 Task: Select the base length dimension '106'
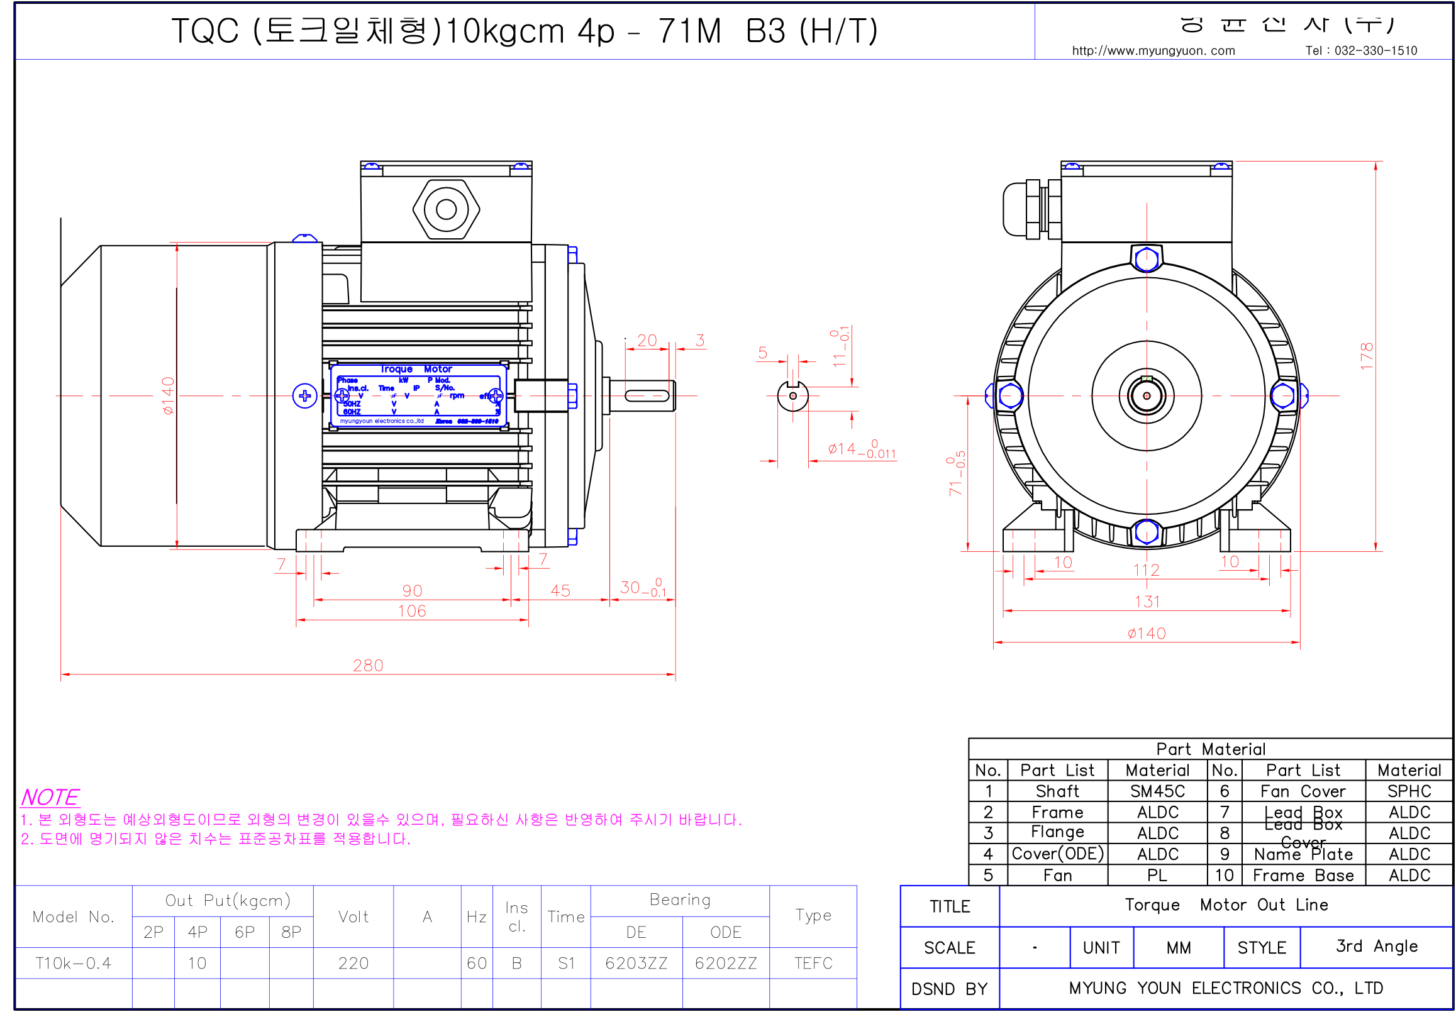point(412,611)
